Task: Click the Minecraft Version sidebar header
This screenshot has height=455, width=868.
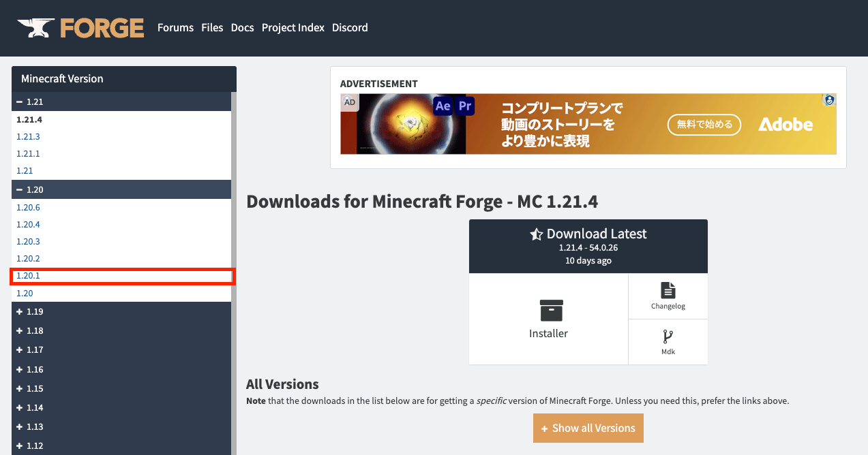Action: pos(124,78)
